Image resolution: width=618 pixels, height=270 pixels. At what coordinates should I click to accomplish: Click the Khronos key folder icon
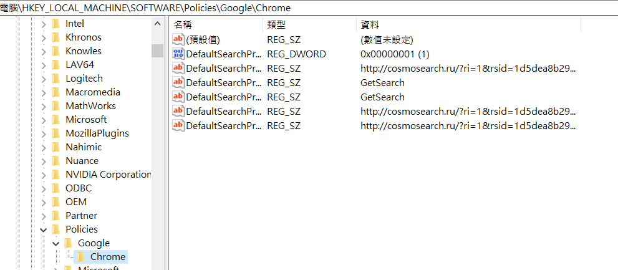click(56, 37)
